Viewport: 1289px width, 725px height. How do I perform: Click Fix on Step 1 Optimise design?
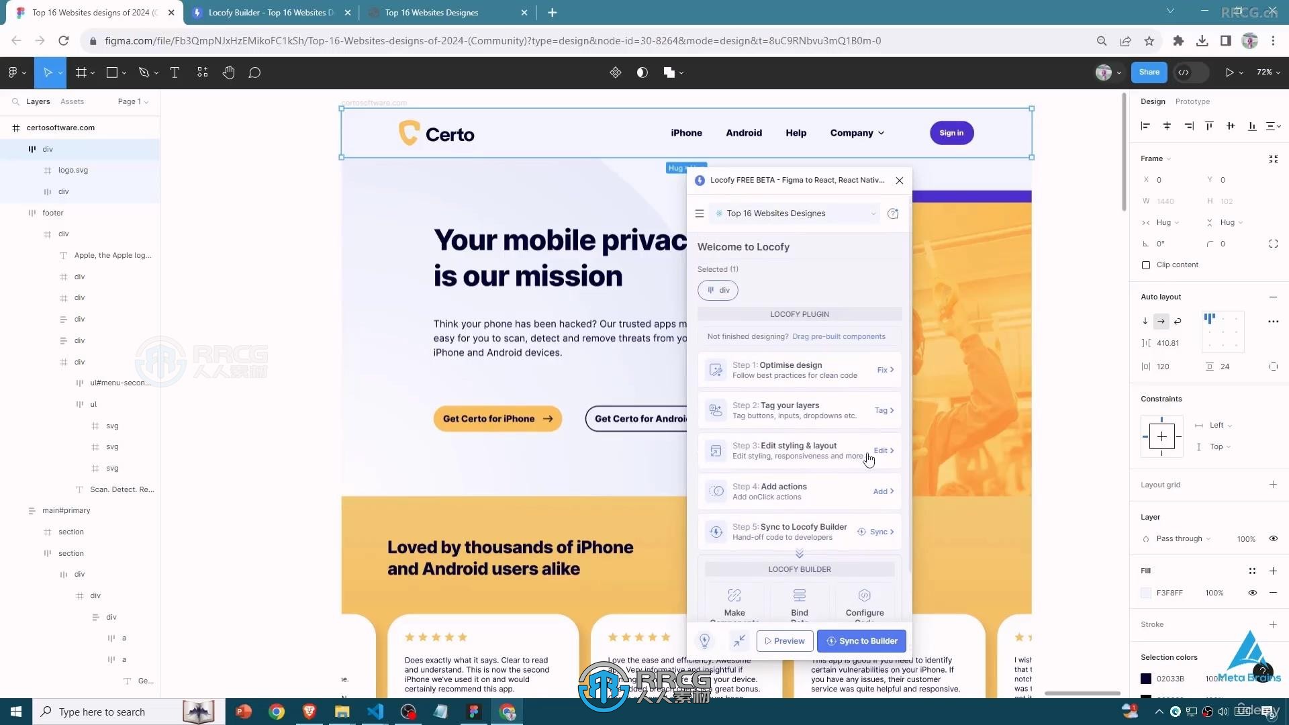[x=886, y=370]
